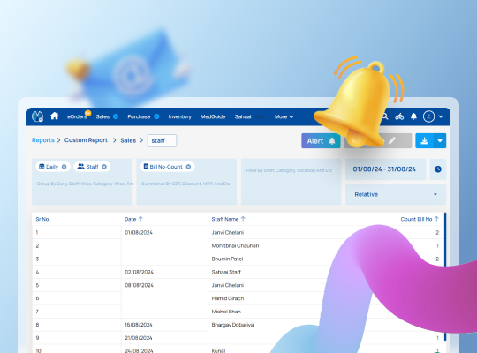Go to the Home icon
Image resolution: width=477 pixels, height=353 pixels.
(55, 116)
